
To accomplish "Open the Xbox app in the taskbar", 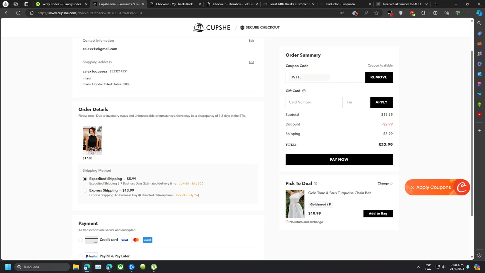I will 121,267.
